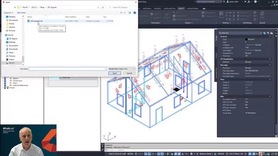Click the Quick Select icon in Properties
The width and height of the screenshot is (278, 156).
tap(271, 33)
